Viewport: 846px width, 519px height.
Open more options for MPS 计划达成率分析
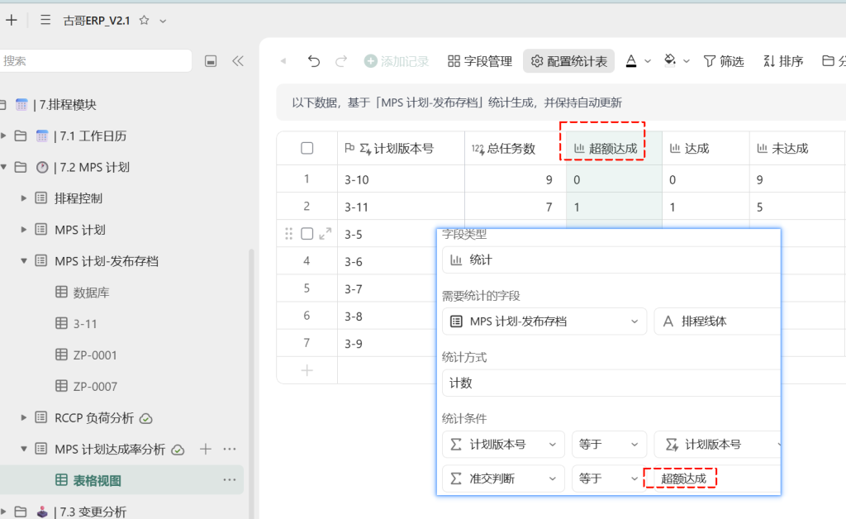(230, 449)
